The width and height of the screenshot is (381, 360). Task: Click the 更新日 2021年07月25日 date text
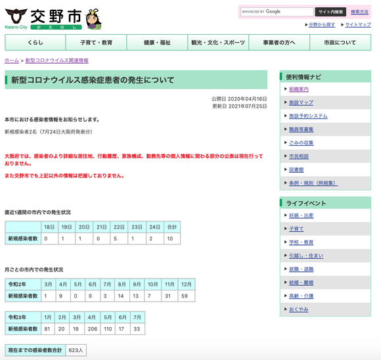pyautogui.click(x=239, y=106)
